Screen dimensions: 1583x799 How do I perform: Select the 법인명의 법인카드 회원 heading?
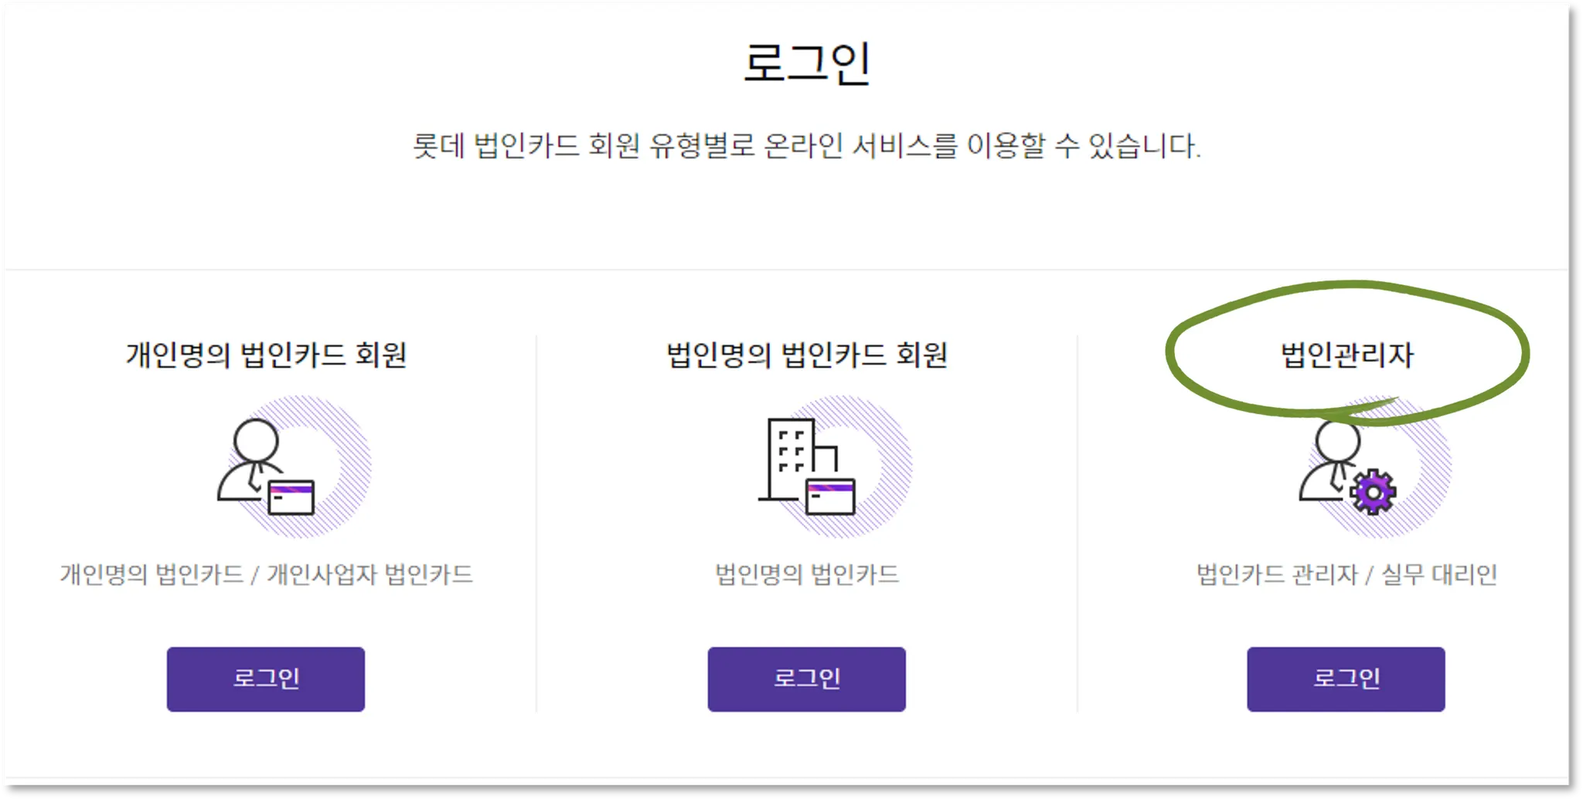click(806, 355)
